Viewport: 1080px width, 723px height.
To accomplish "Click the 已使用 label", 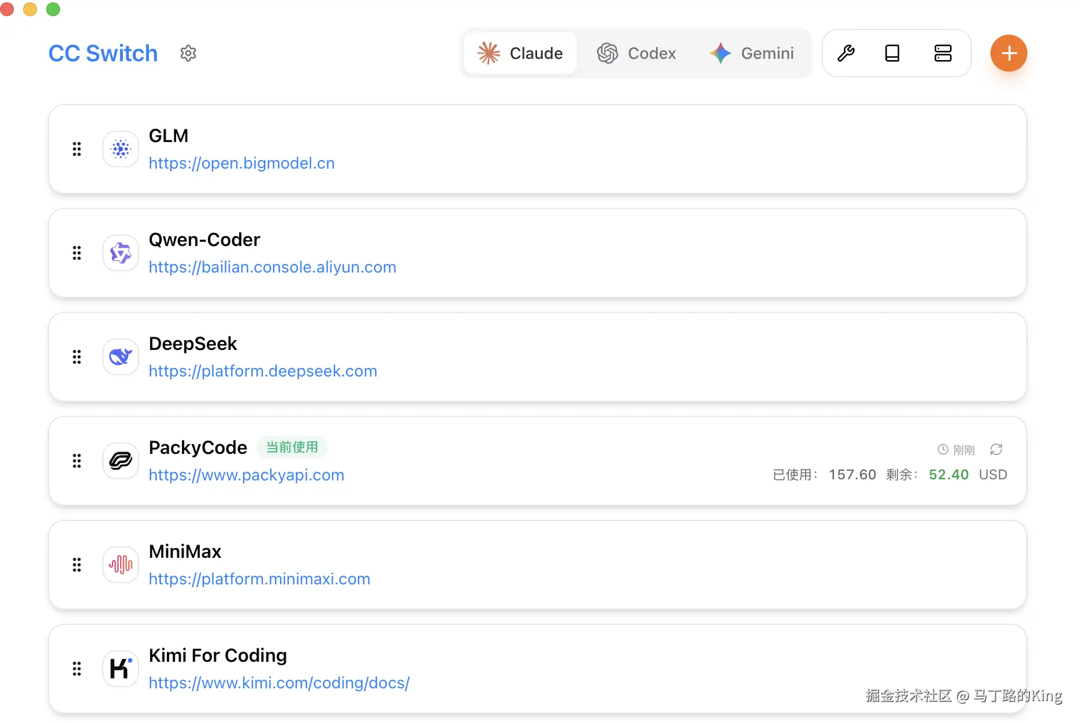I will (x=795, y=475).
